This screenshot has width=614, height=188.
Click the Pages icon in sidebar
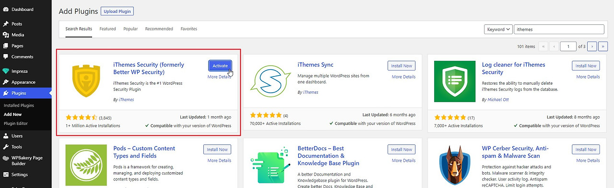6,45
